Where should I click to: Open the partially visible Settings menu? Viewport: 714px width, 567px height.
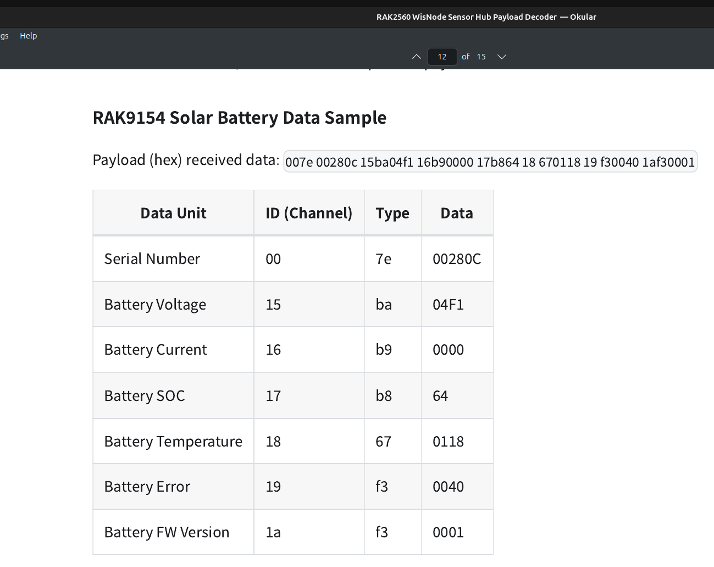click(4, 36)
